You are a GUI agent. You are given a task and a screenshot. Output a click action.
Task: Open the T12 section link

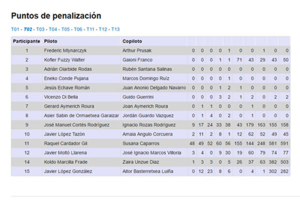103,29
